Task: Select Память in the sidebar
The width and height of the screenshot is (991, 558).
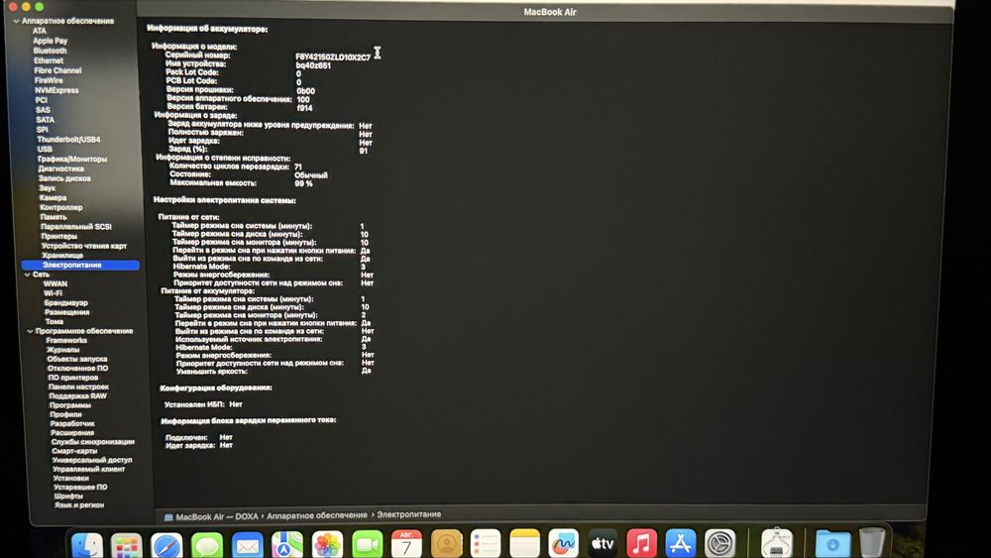Action: coord(54,217)
